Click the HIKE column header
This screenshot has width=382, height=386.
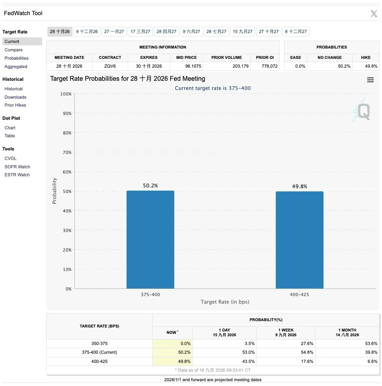coord(366,57)
